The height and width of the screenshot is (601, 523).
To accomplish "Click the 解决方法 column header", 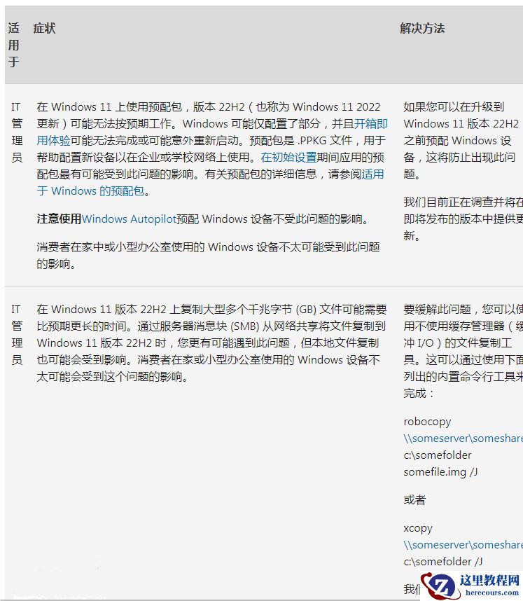I will point(422,28).
